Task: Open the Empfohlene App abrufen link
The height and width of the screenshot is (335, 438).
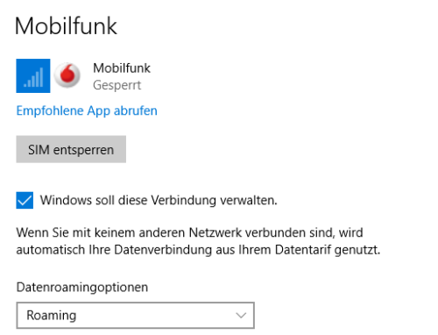Action: point(87,111)
